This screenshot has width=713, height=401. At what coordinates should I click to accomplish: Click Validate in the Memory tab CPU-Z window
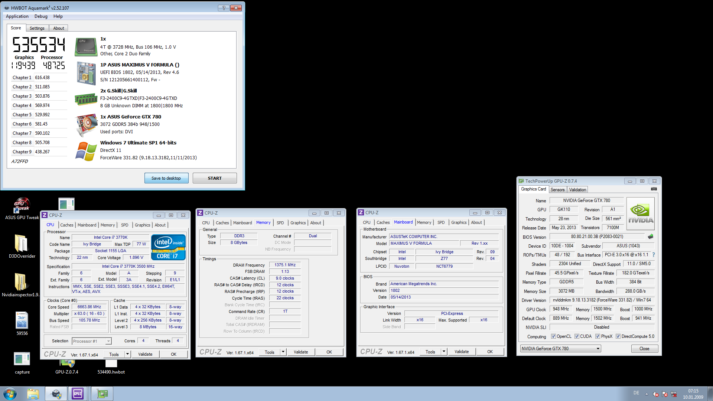tap(301, 352)
